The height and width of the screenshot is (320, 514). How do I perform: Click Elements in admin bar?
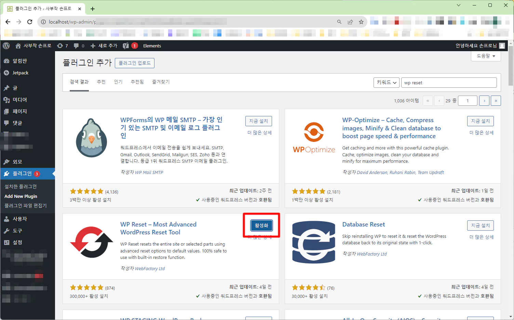(x=152, y=46)
